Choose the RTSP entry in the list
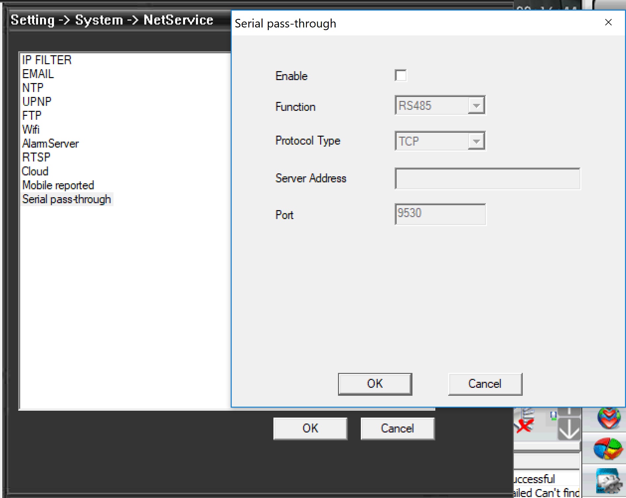The image size is (626, 498). 36,157
